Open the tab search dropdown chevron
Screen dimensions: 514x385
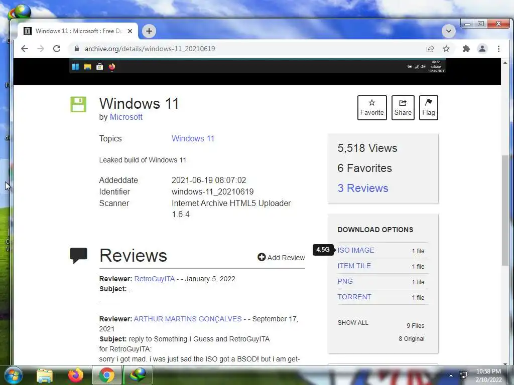(x=448, y=31)
